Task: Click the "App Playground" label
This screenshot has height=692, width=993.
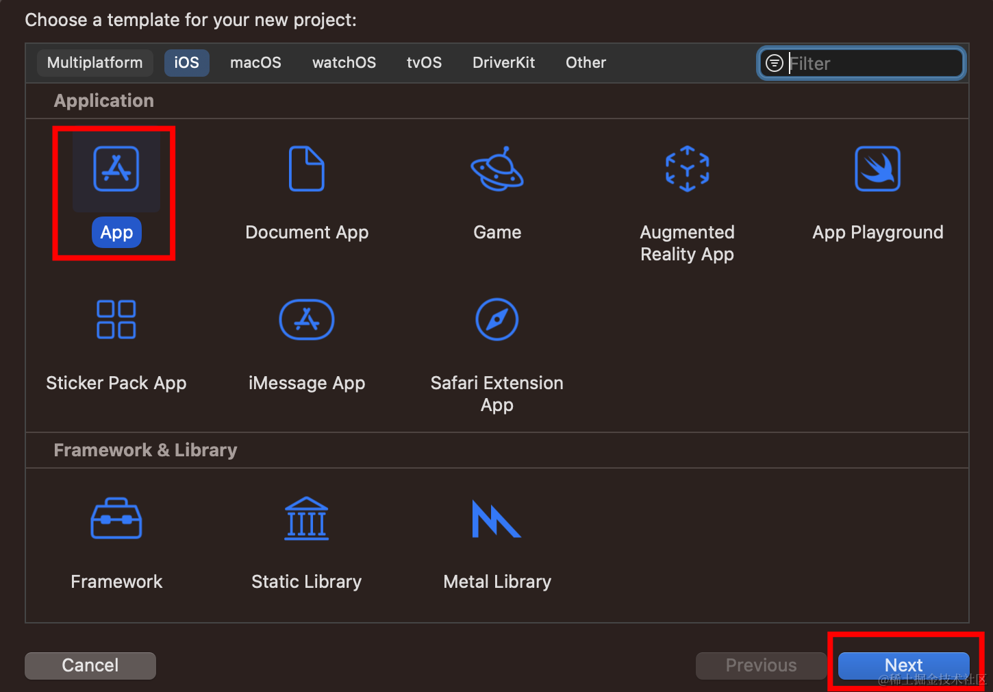Action: click(x=878, y=233)
